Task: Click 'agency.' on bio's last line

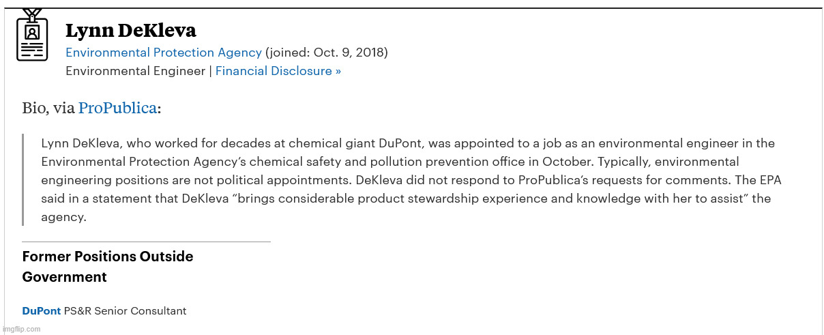Action: tap(63, 218)
